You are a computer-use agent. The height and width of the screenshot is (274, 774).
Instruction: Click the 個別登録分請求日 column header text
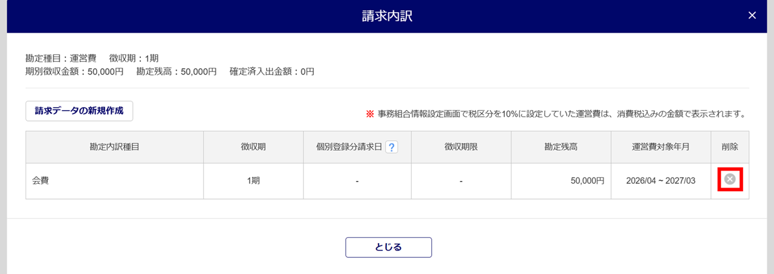(349, 148)
